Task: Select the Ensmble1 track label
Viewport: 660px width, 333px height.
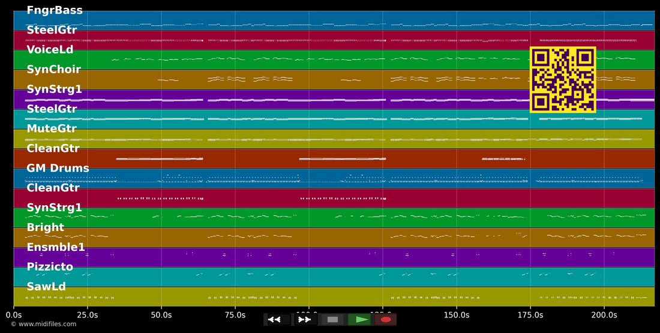Action: coord(56,247)
